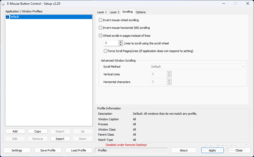Decrease lines to scroll with down arrow

[120, 44]
